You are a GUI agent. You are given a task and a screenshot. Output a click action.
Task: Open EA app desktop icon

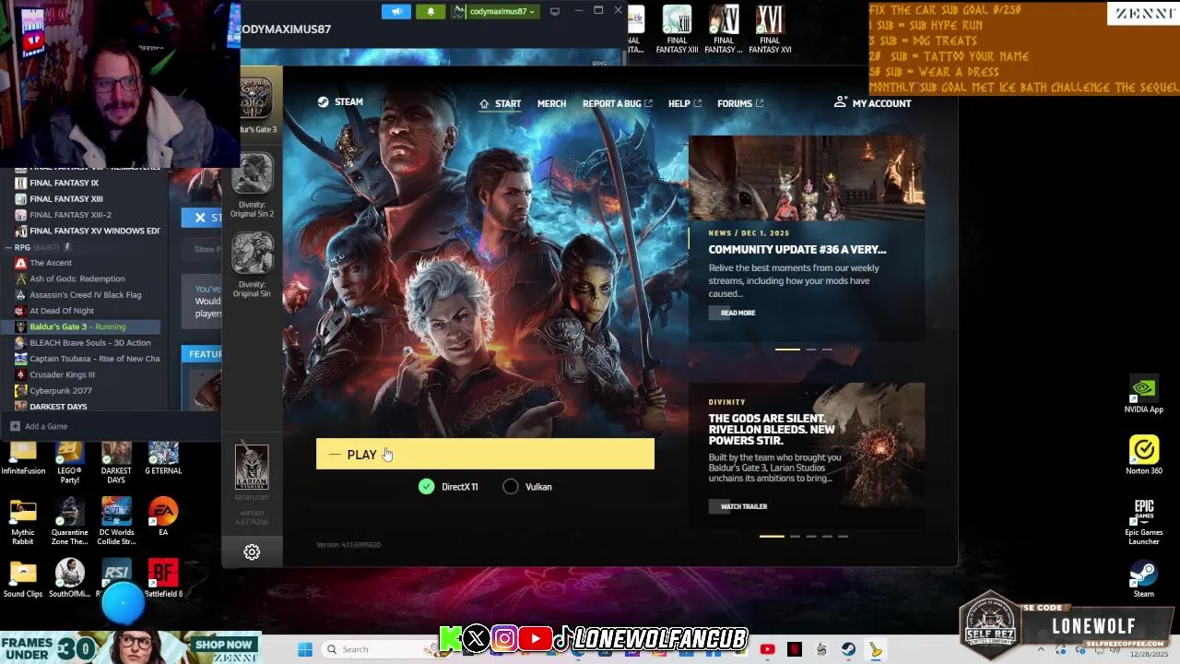pos(163,517)
